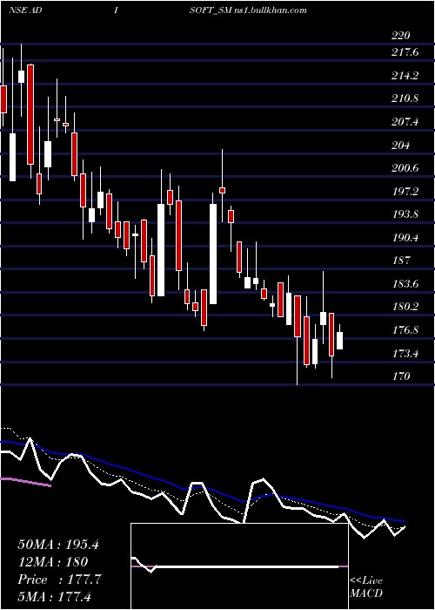Image resolution: width=435 pixels, height=610 pixels.
Task: Click the 183.6 price axis label
Action: coord(405,284)
